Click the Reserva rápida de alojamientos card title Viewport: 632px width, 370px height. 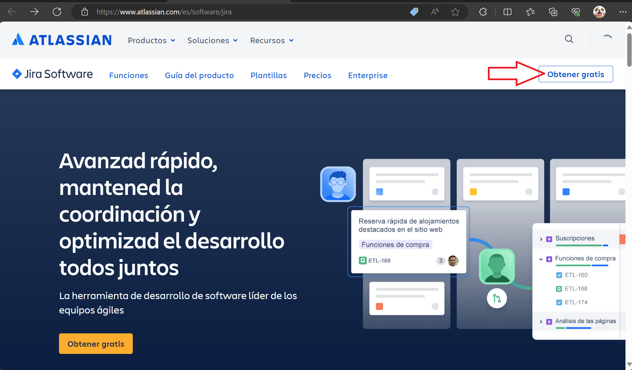pos(409,225)
